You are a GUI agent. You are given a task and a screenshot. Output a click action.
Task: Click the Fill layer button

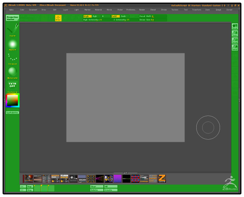tap(111, 187)
